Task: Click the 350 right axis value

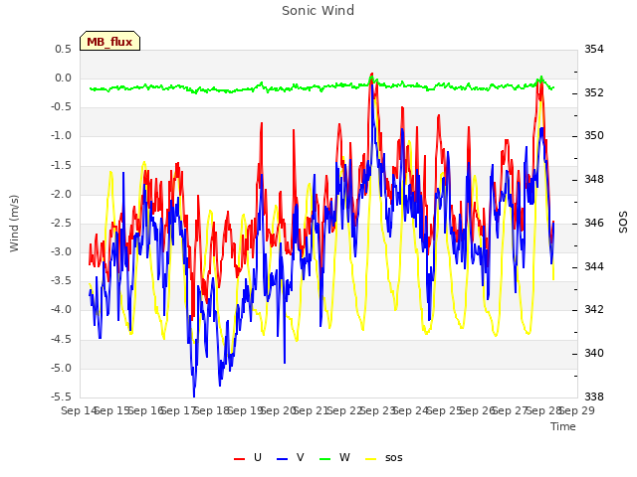Action: click(594, 136)
